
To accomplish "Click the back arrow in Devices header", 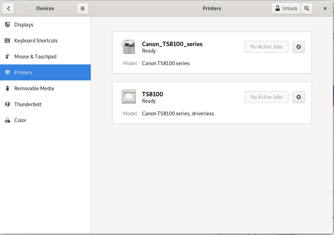I will coord(8,8).
